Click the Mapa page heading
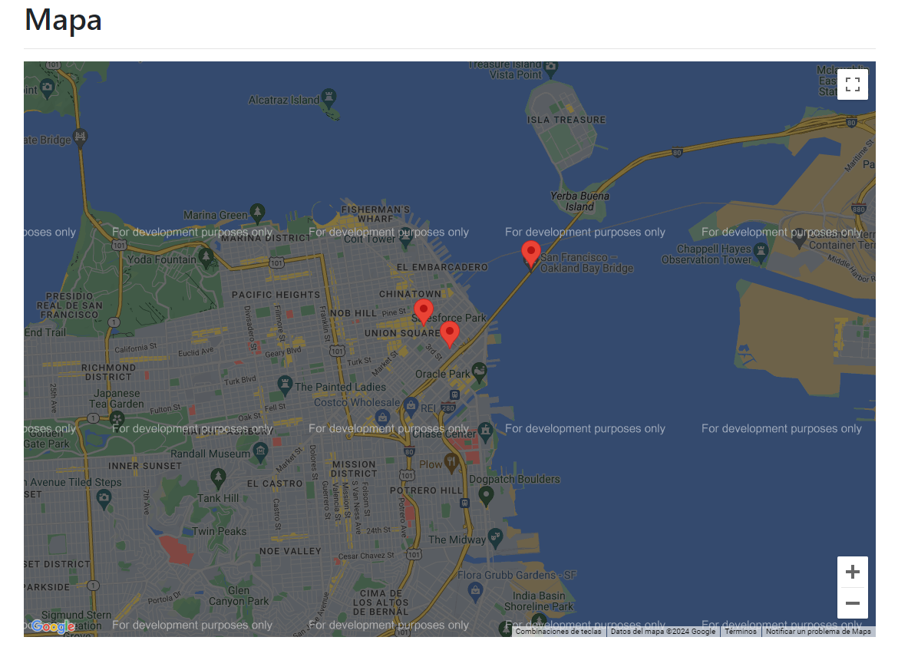 [x=63, y=21]
